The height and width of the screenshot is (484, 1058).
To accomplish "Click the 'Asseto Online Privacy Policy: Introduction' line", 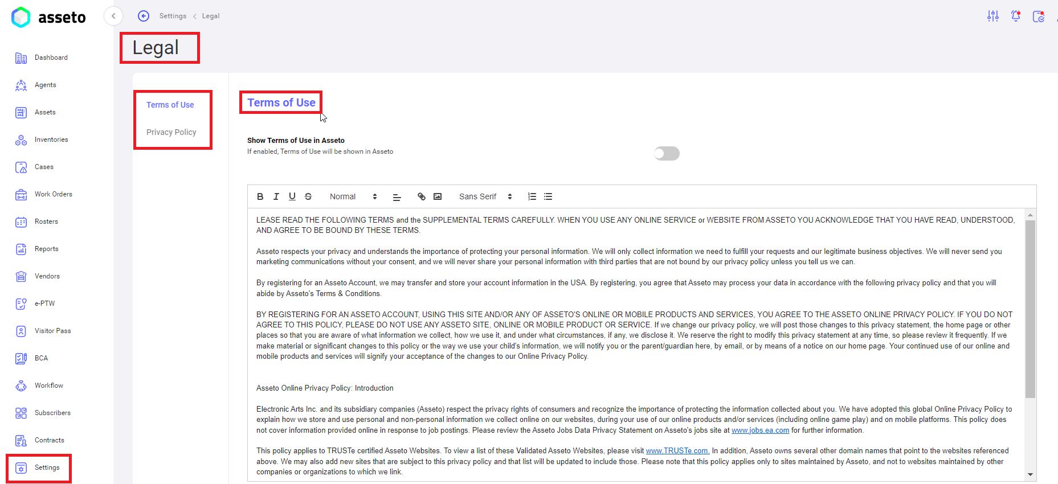I will pyautogui.click(x=325, y=388).
